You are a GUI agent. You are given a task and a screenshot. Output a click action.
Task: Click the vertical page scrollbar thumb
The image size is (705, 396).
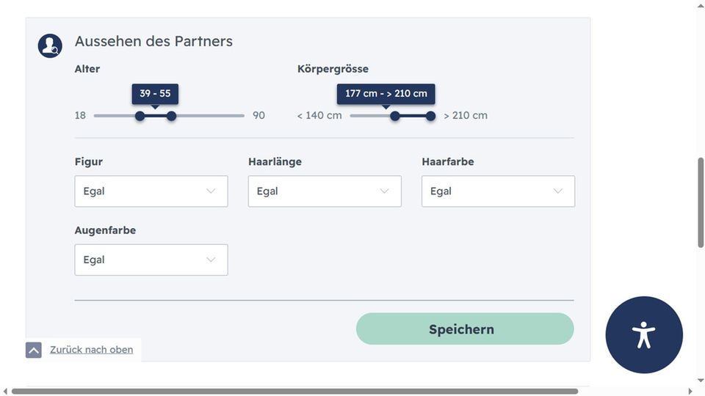pos(701,202)
